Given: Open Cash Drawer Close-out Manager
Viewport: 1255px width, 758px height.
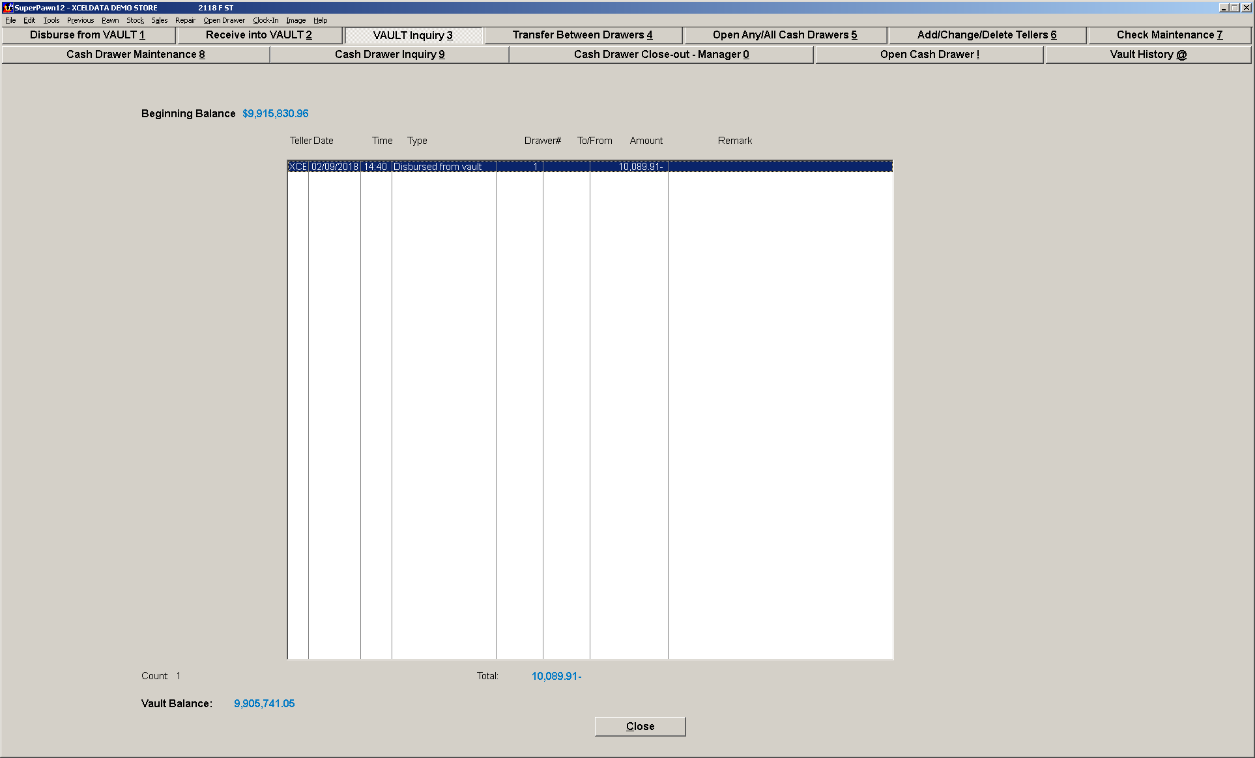Looking at the screenshot, I should point(661,55).
